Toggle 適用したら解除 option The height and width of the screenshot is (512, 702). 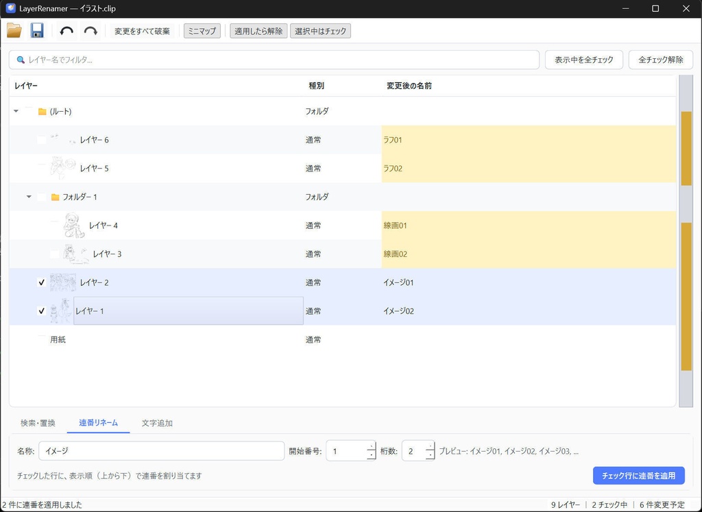(258, 32)
